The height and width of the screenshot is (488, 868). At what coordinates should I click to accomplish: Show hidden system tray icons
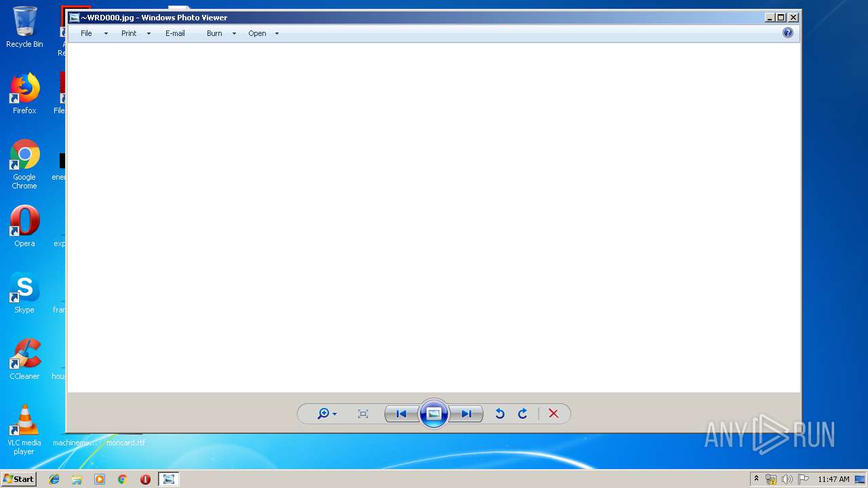(x=757, y=479)
